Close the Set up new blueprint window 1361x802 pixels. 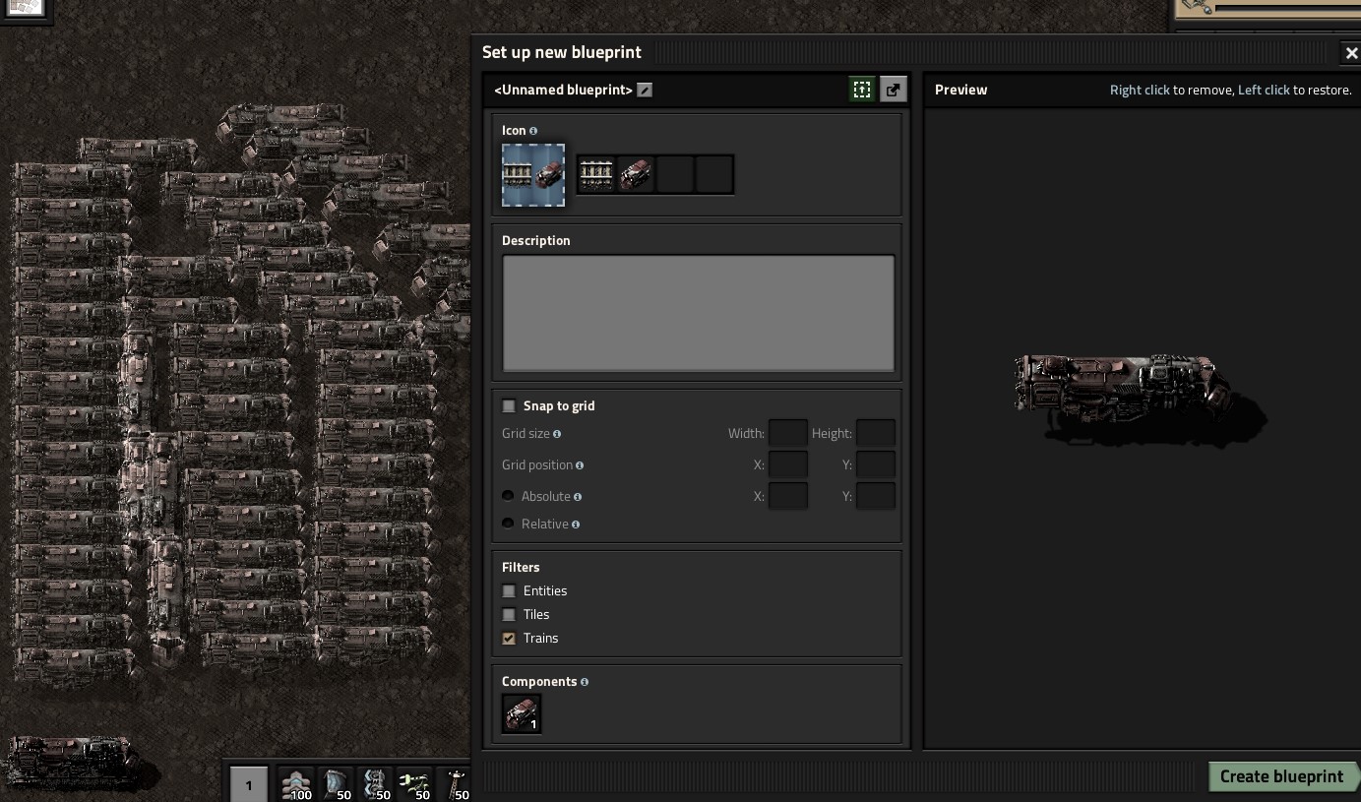click(x=1350, y=53)
